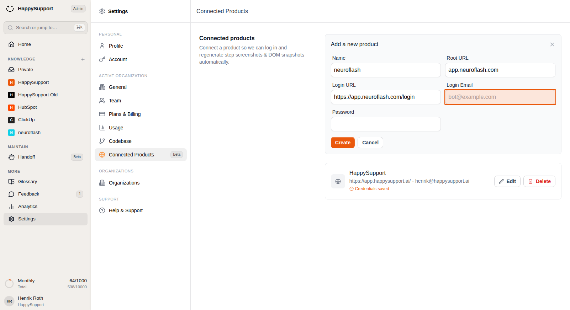570x310 pixels.
Task: Click the Login URL input field
Action: [x=386, y=97]
